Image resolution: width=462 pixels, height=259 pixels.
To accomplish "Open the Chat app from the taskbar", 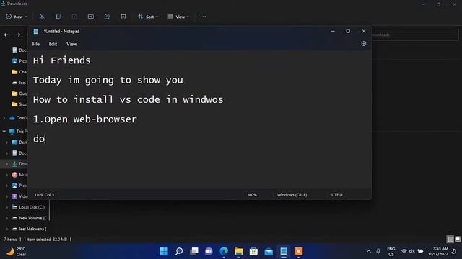I will point(209,251).
